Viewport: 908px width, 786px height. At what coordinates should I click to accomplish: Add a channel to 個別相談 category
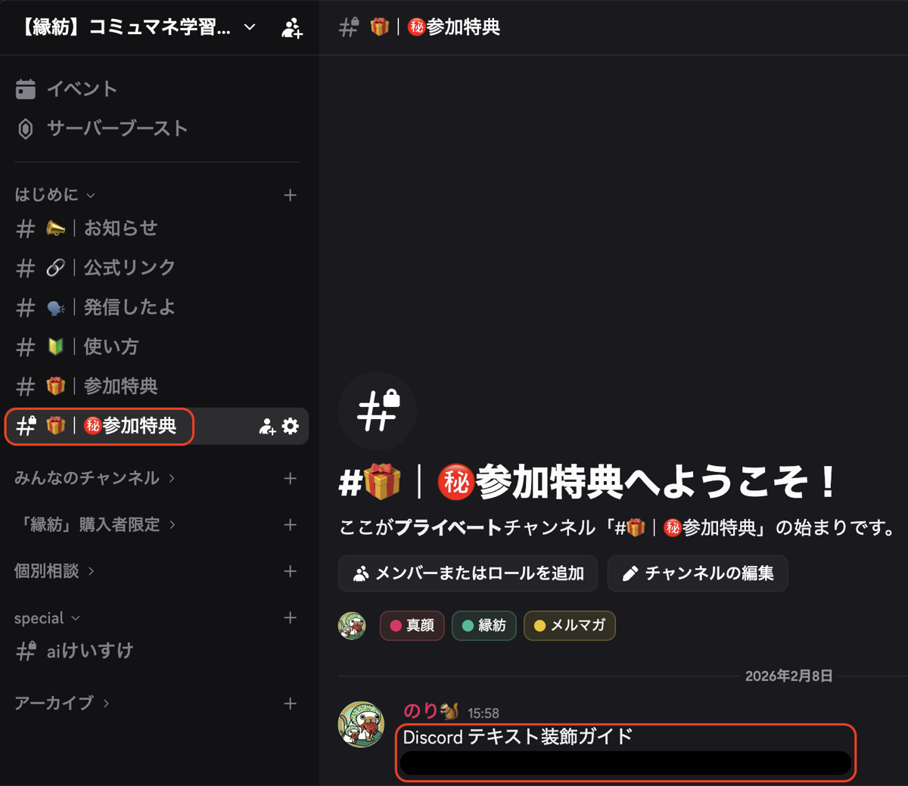point(291,571)
